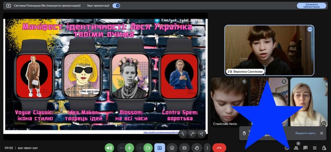
Task: Expand audio settings next to microphone
Action: (x=122, y=148)
